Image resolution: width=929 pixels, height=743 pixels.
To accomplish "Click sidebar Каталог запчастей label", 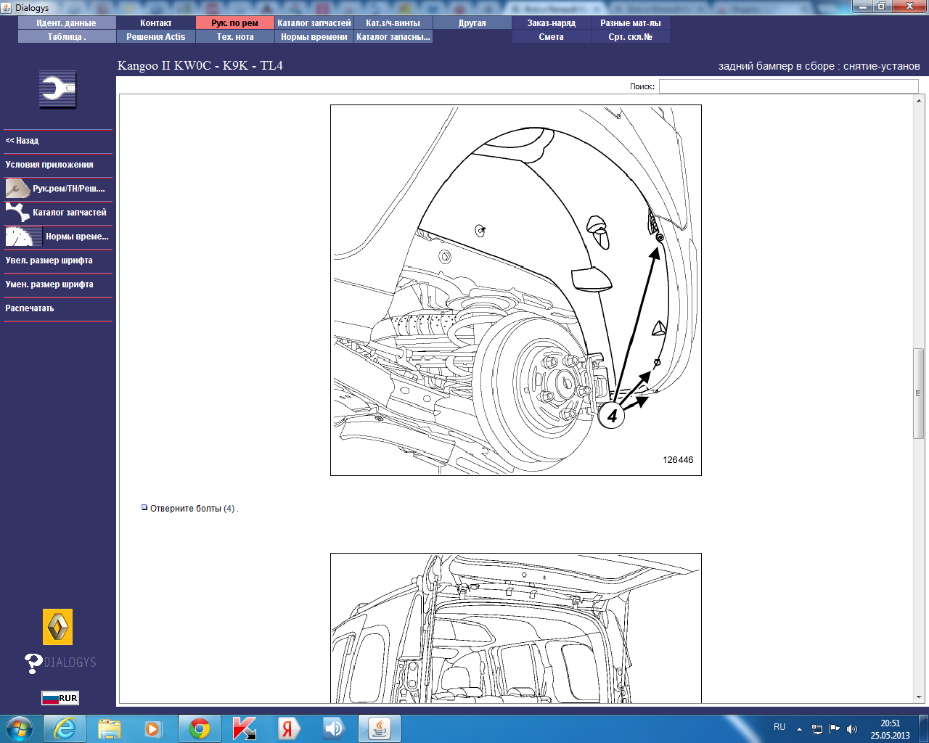I will coord(70,213).
